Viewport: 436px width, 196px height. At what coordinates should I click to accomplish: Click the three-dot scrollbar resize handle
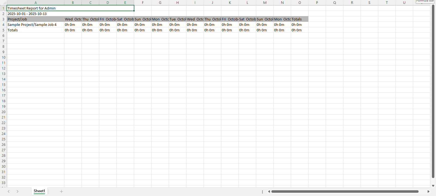[x=262, y=192]
